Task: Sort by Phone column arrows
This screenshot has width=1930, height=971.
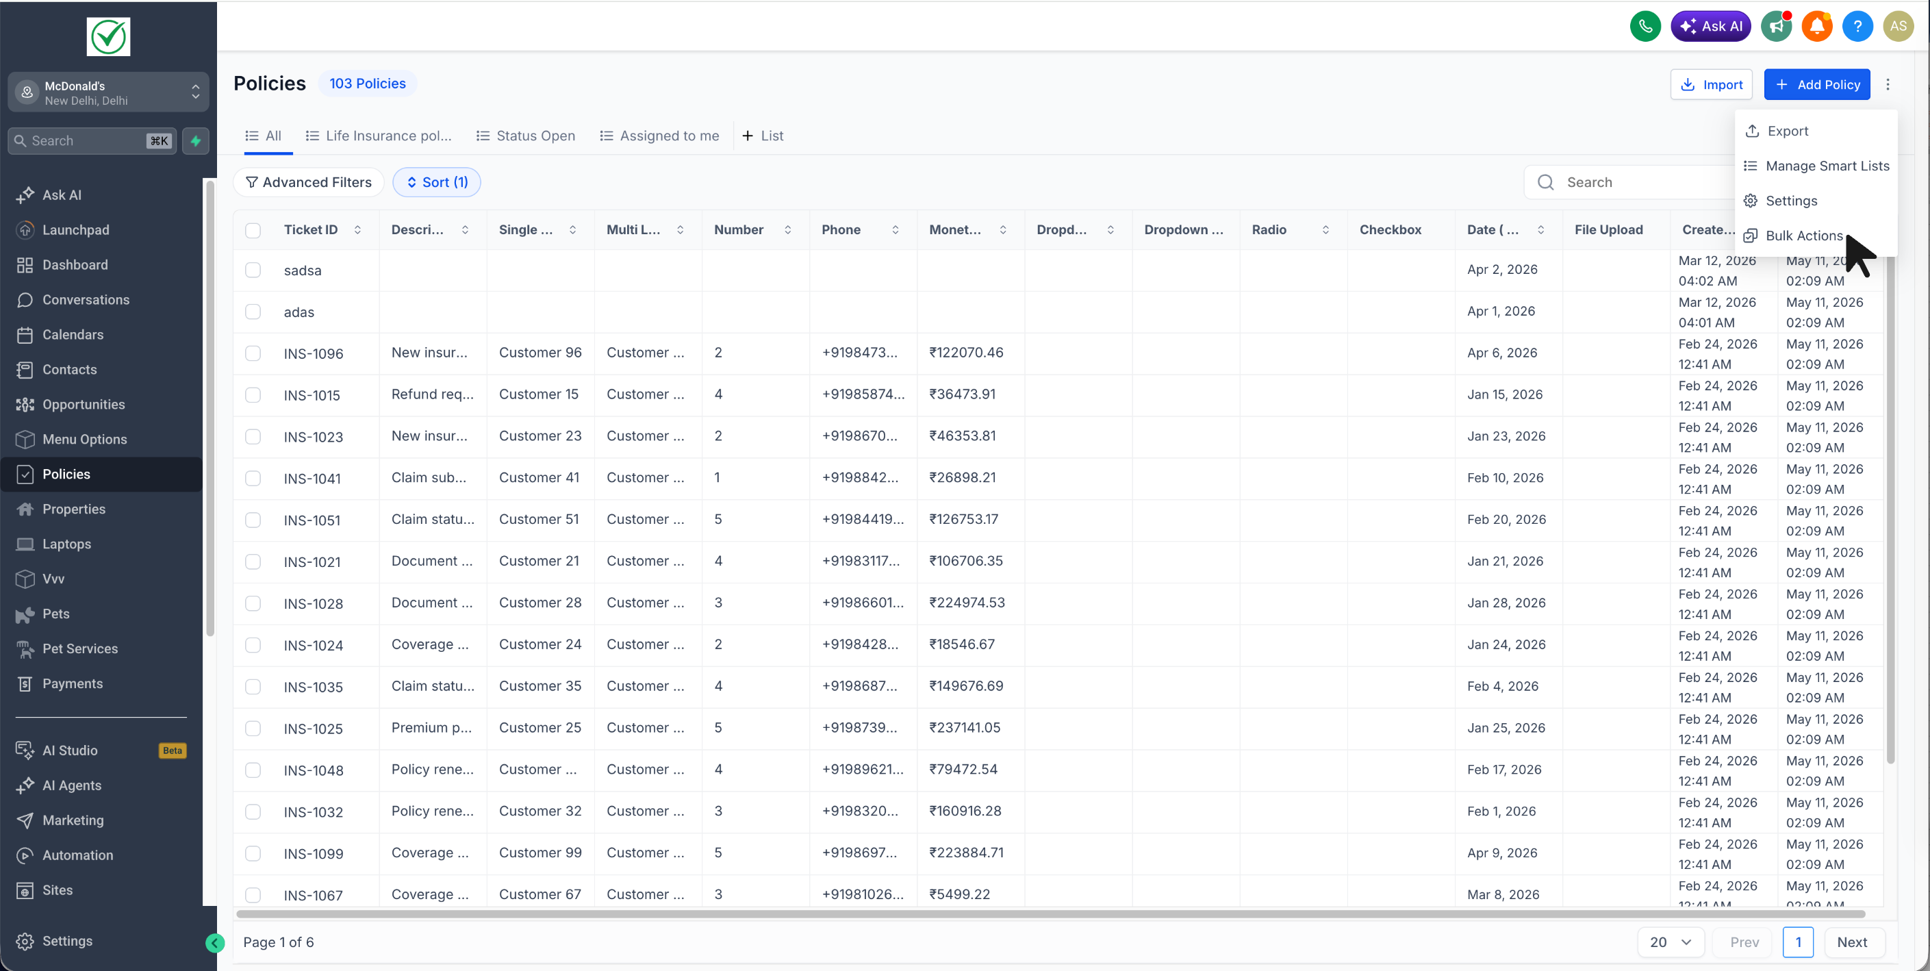Action: tap(896, 230)
